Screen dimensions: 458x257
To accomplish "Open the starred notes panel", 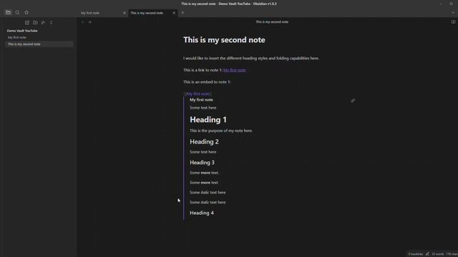I will click(x=26, y=13).
